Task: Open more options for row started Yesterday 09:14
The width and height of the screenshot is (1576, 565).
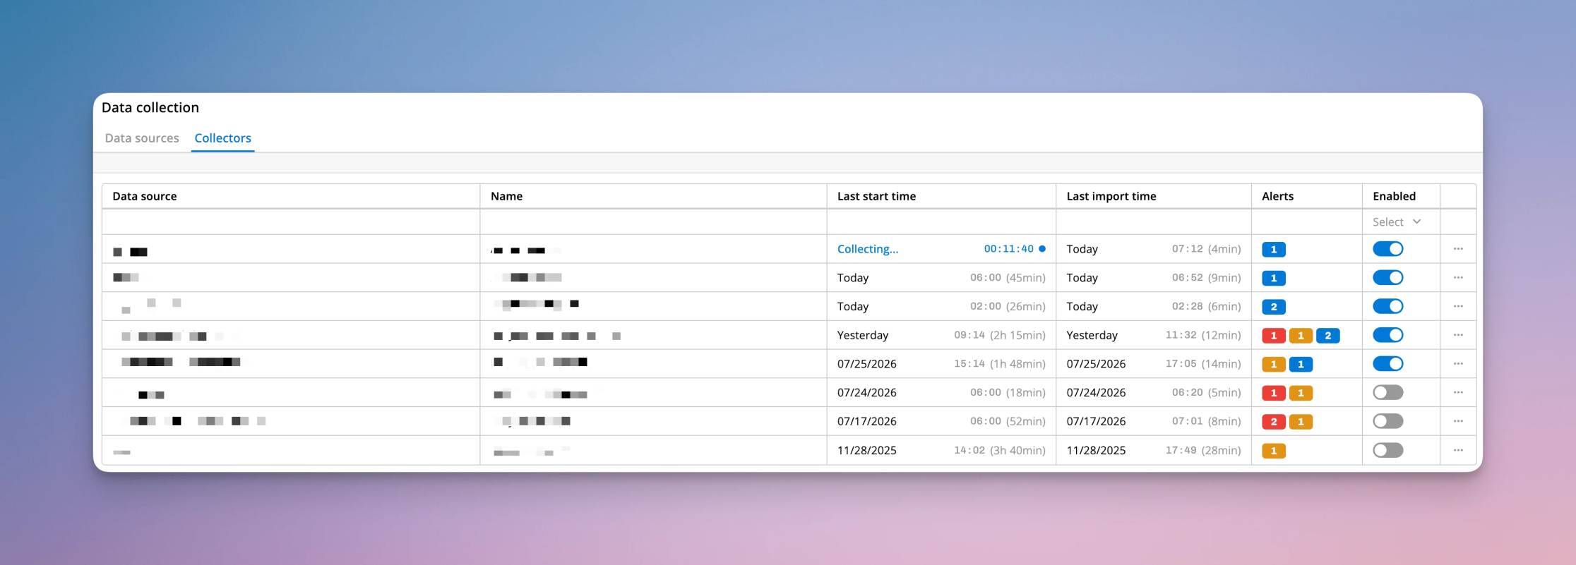Action: click(1458, 335)
